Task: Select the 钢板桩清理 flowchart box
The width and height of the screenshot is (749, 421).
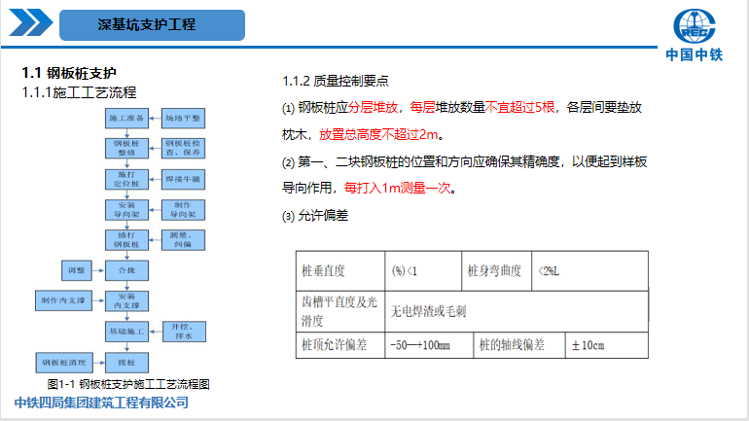Action: pos(64,363)
